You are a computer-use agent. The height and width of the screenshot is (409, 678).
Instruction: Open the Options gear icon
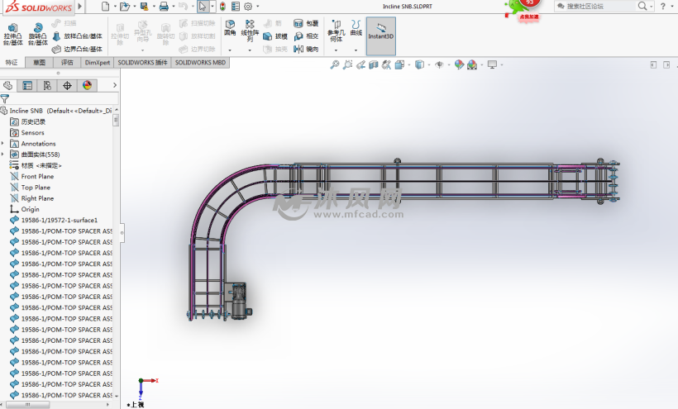click(248, 6)
